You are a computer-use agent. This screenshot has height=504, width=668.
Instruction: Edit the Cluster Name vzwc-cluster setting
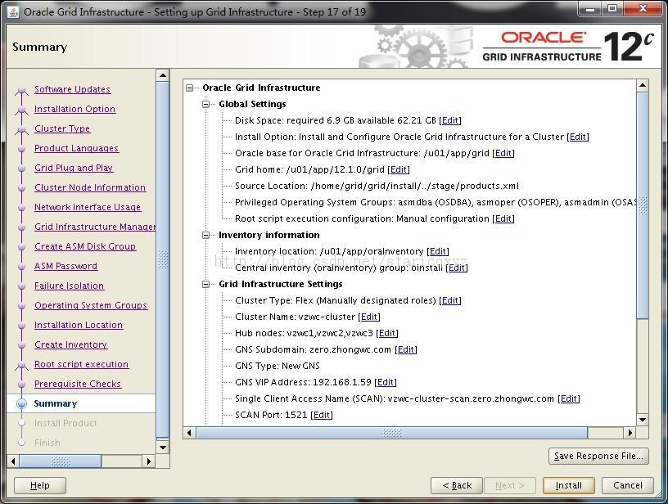click(x=369, y=317)
